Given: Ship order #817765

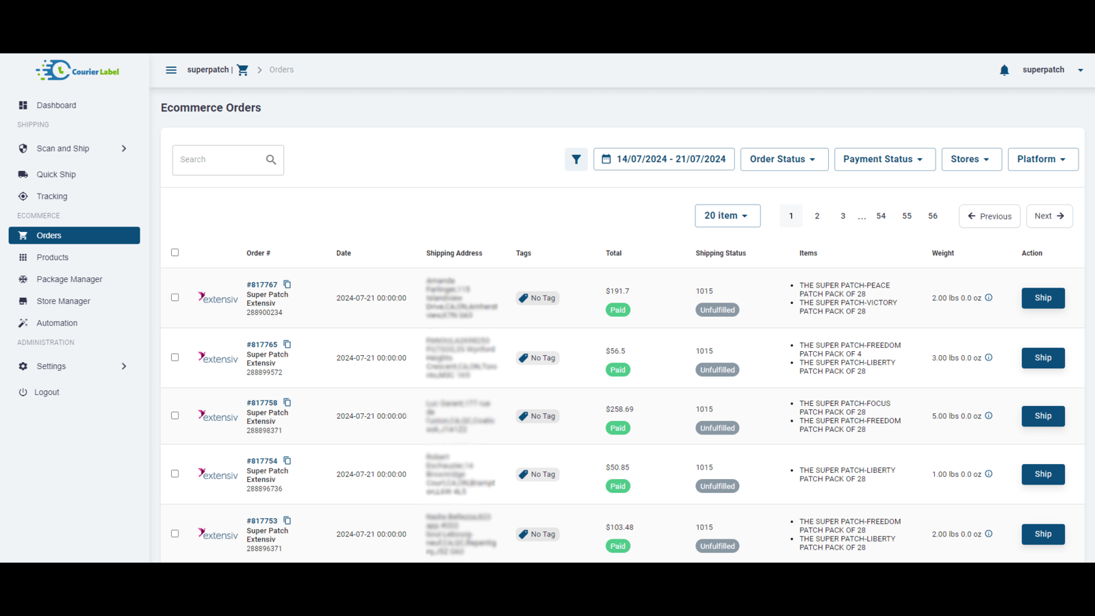Looking at the screenshot, I should point(1043,358).
